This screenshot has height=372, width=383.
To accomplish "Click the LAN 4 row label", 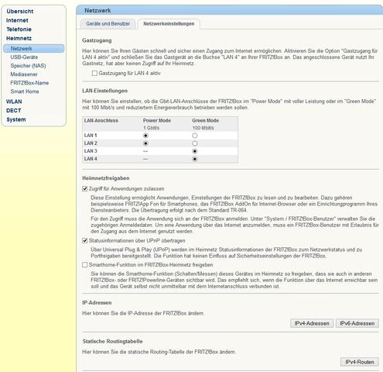I will click(91, 159).
